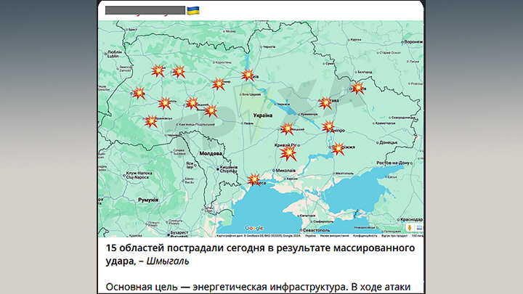The height and width of the screenshot is (294, 523).
Task: Click the Коростень city label
Action: coord(224,62)
